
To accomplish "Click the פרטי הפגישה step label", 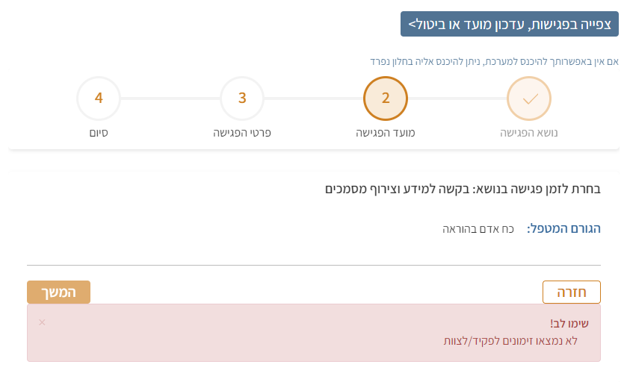I will (242, 133).
